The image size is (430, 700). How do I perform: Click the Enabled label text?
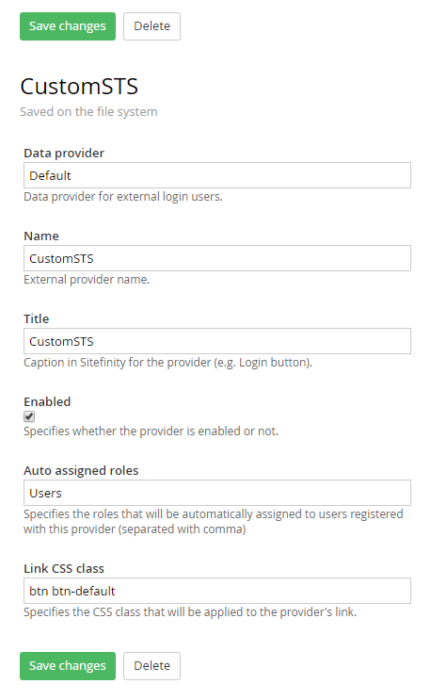pos(47,401)
